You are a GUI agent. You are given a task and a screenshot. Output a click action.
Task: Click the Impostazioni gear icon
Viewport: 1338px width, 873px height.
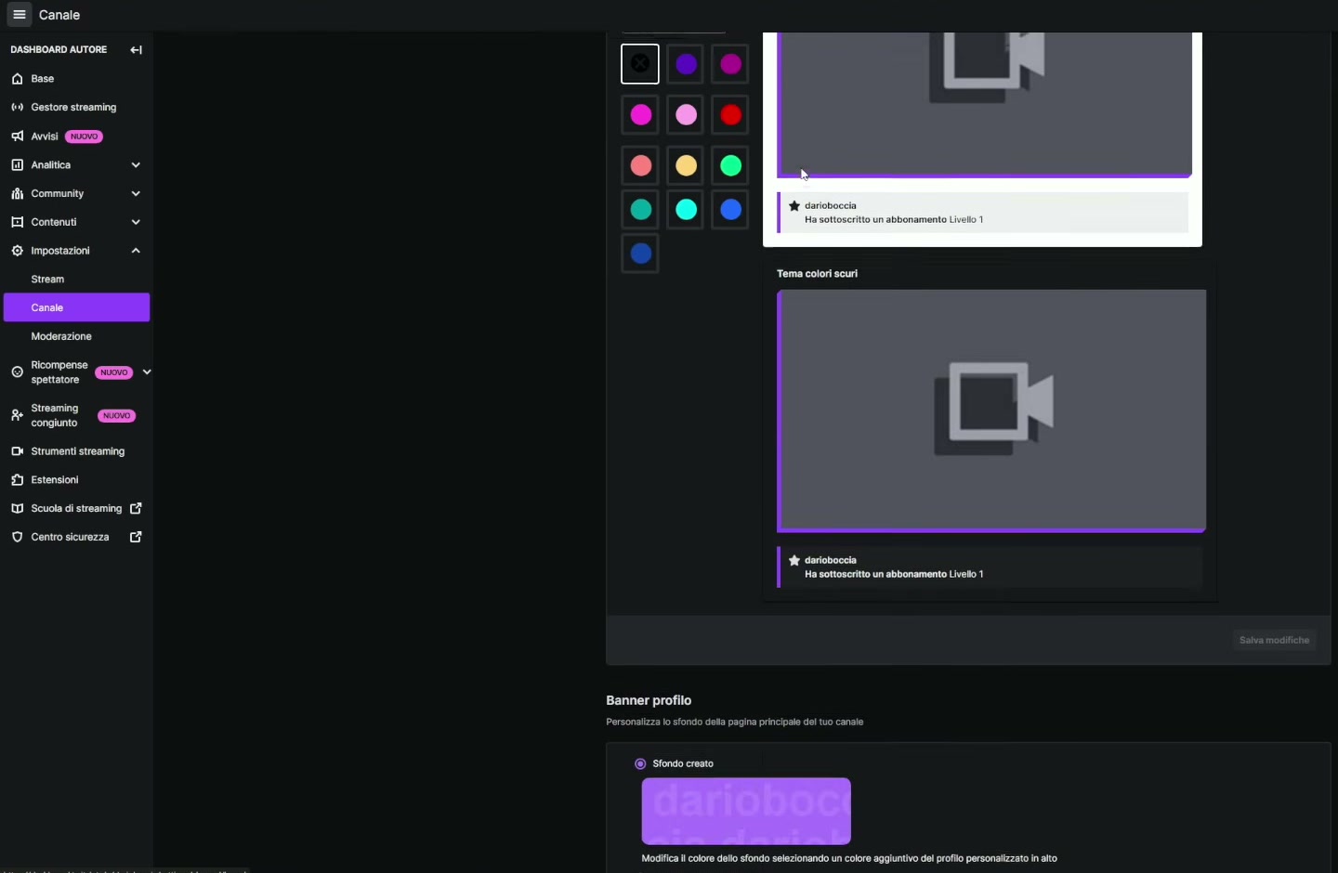tap(17, 251)
